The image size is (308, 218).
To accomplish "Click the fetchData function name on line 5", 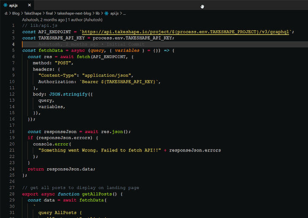I will [x=51, y=51].
